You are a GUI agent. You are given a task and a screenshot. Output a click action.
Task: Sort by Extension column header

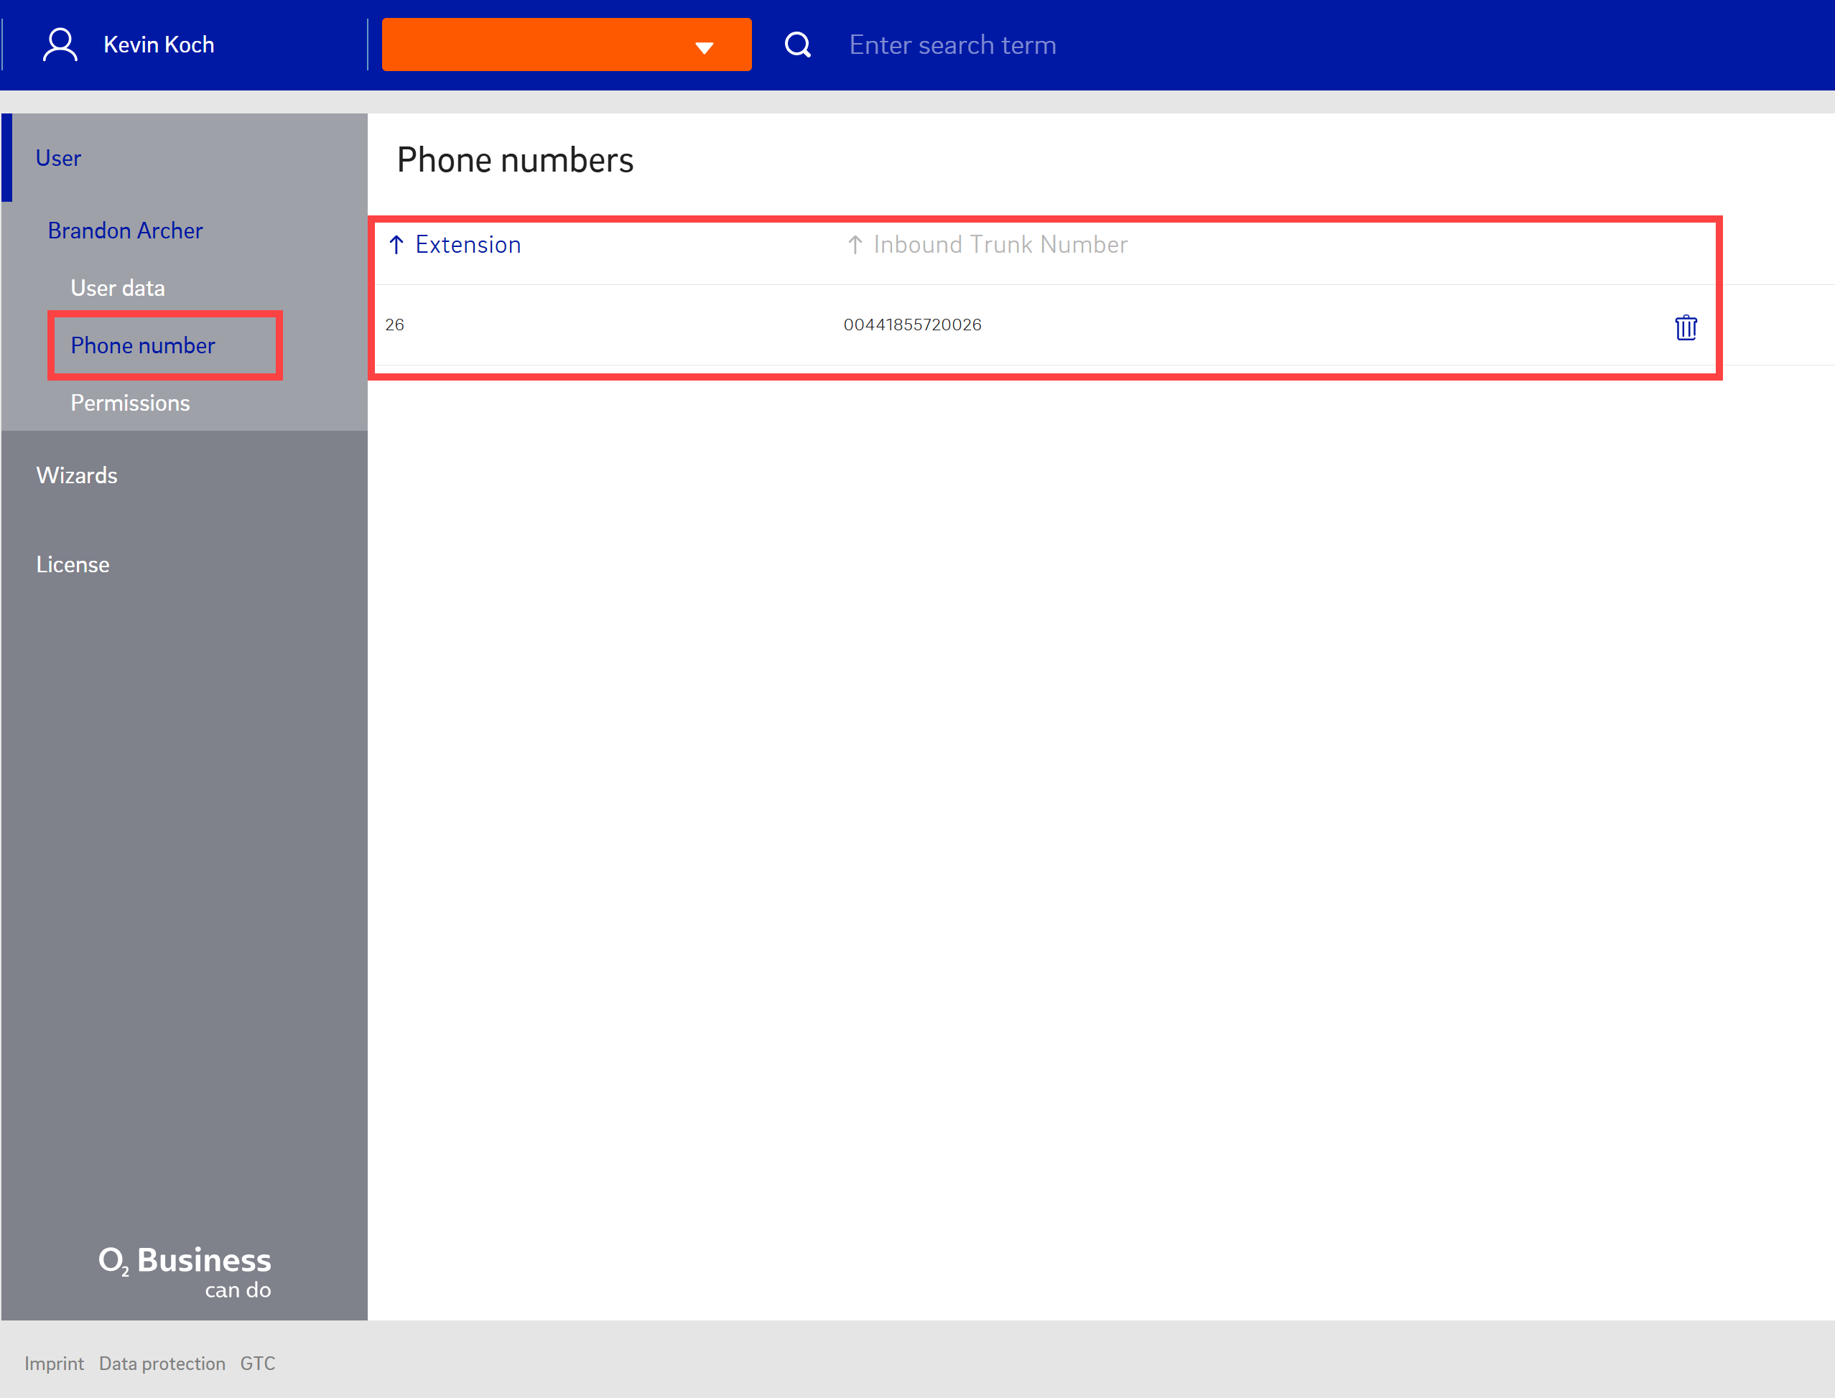(468, 245)
